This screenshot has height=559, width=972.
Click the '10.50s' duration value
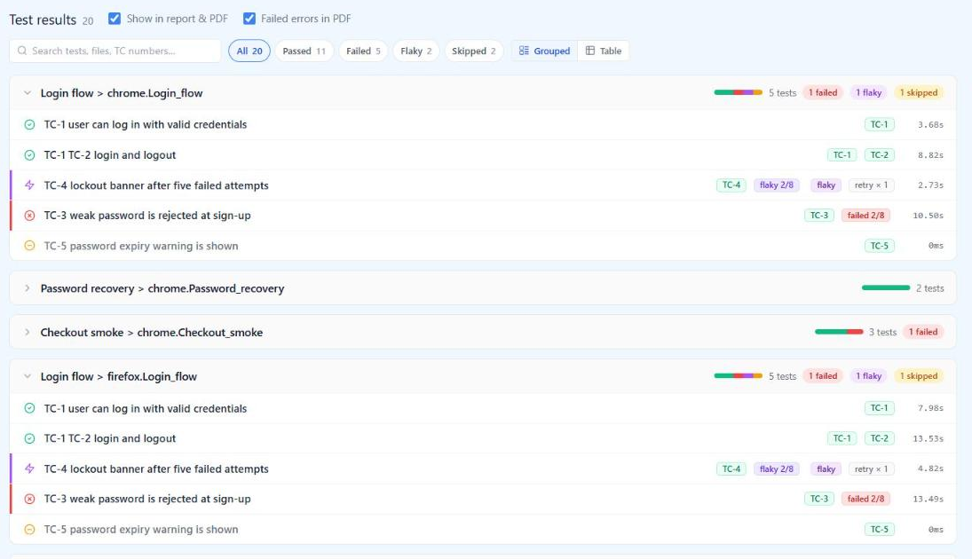pyautogui.click(x=928, y=216)
